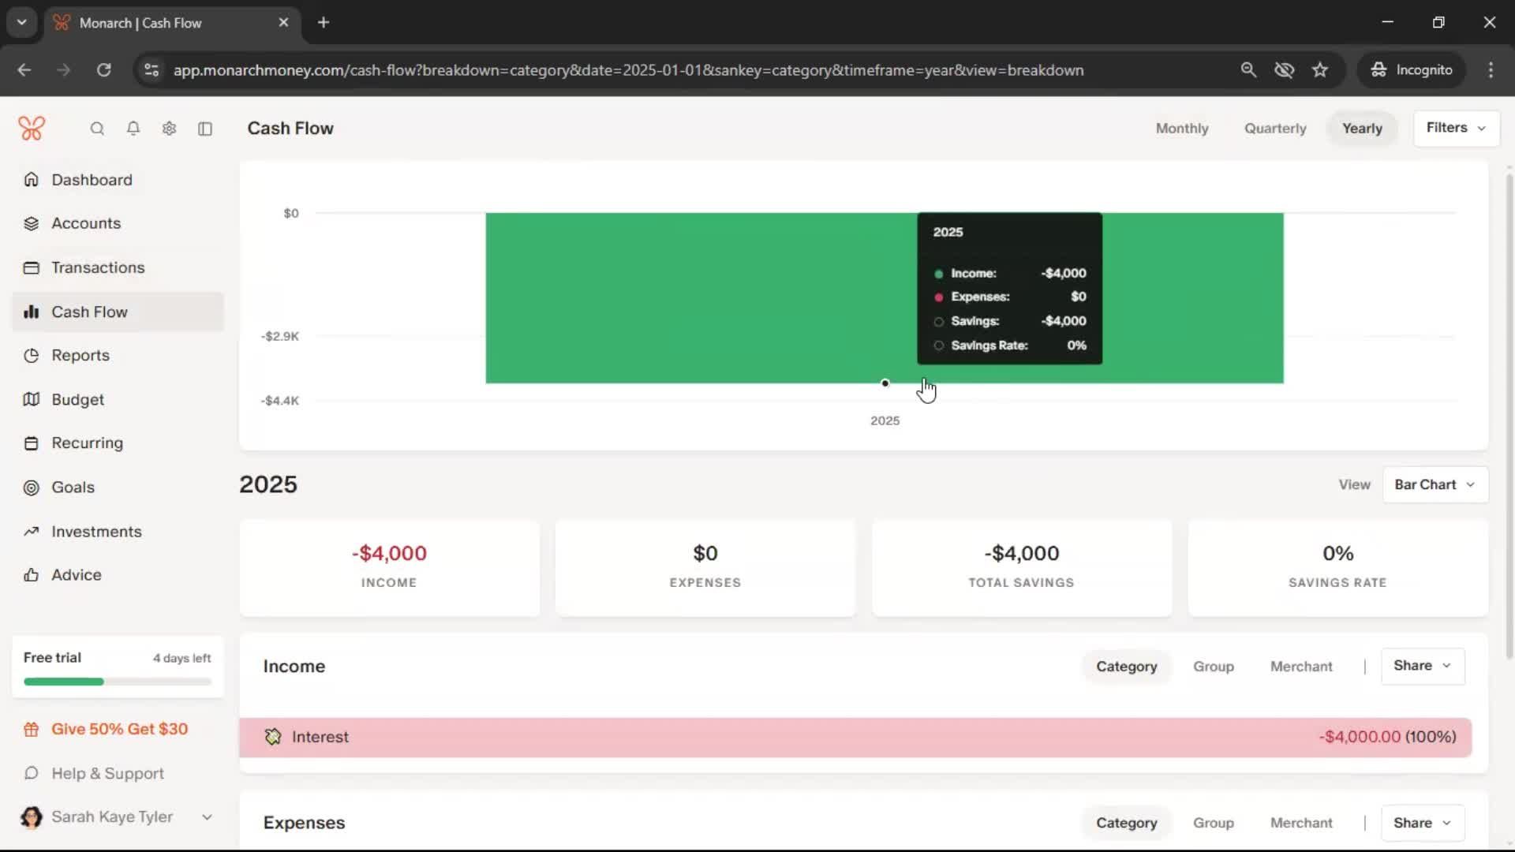Click Help & Support link
The image size is (1515, 852).
[107, 774]
